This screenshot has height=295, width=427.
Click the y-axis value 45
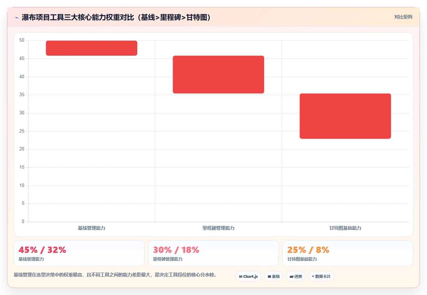pos(22,59)
